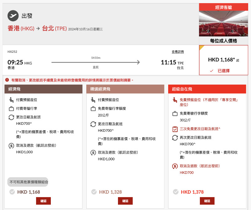Open the 精選經濟飛 fare header

[125, 89]
